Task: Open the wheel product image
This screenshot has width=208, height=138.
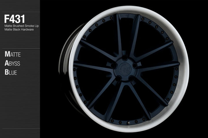Action: [124, 69]
